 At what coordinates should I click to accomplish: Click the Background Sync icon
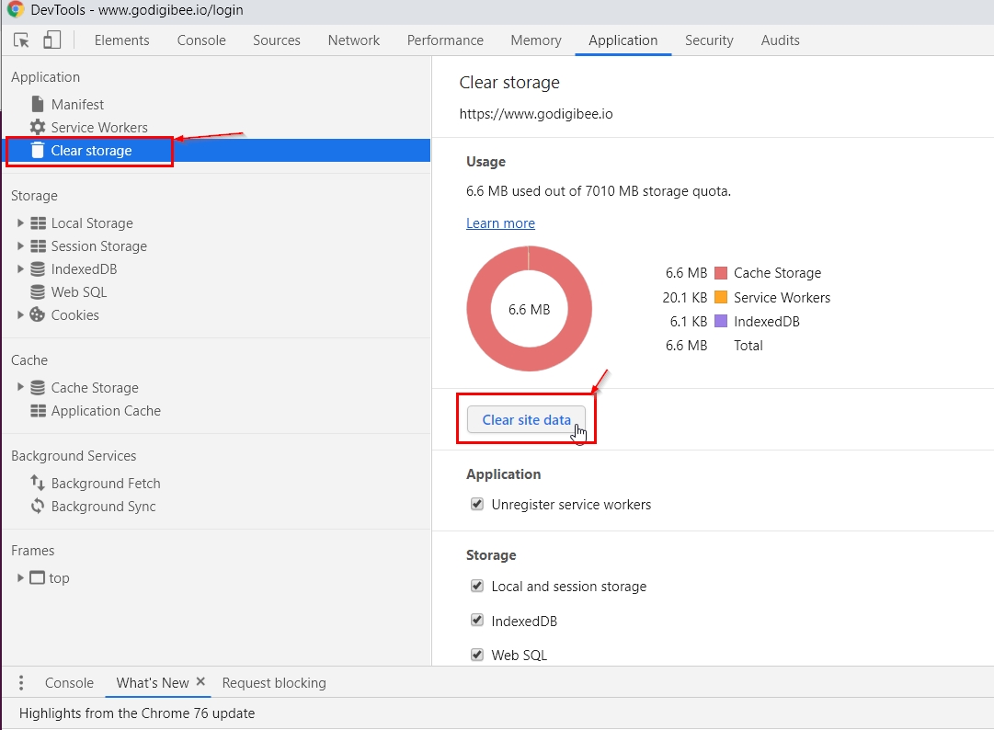[38, 507]
